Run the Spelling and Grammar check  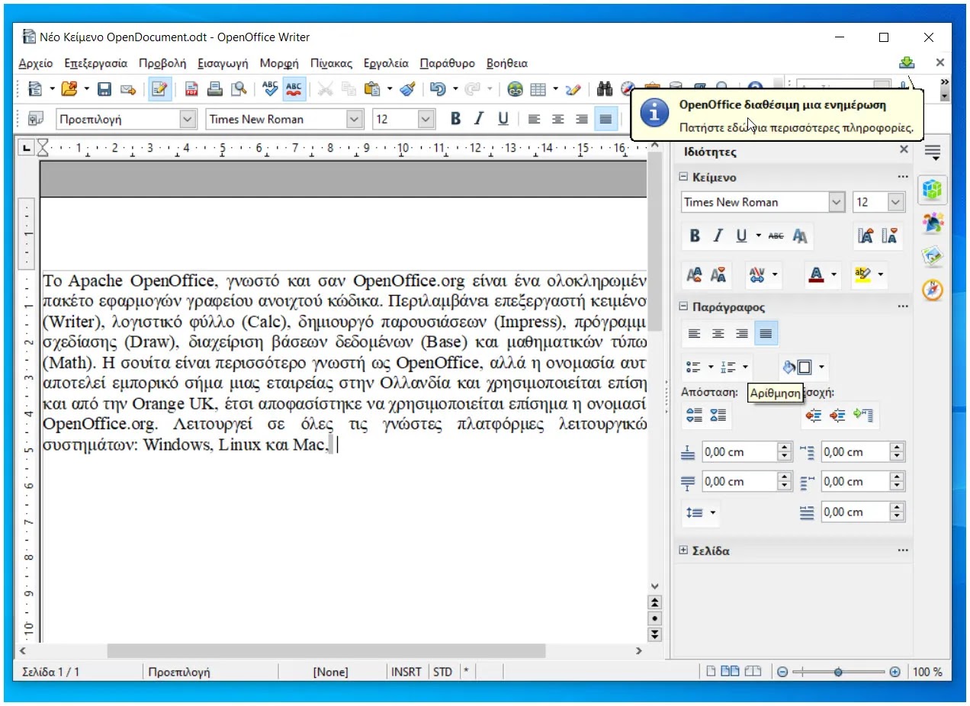(x=271, y=89)
